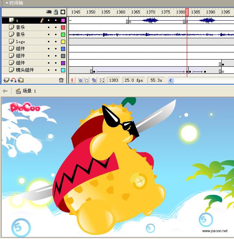Click the insert new layer icon

(6, 80)
